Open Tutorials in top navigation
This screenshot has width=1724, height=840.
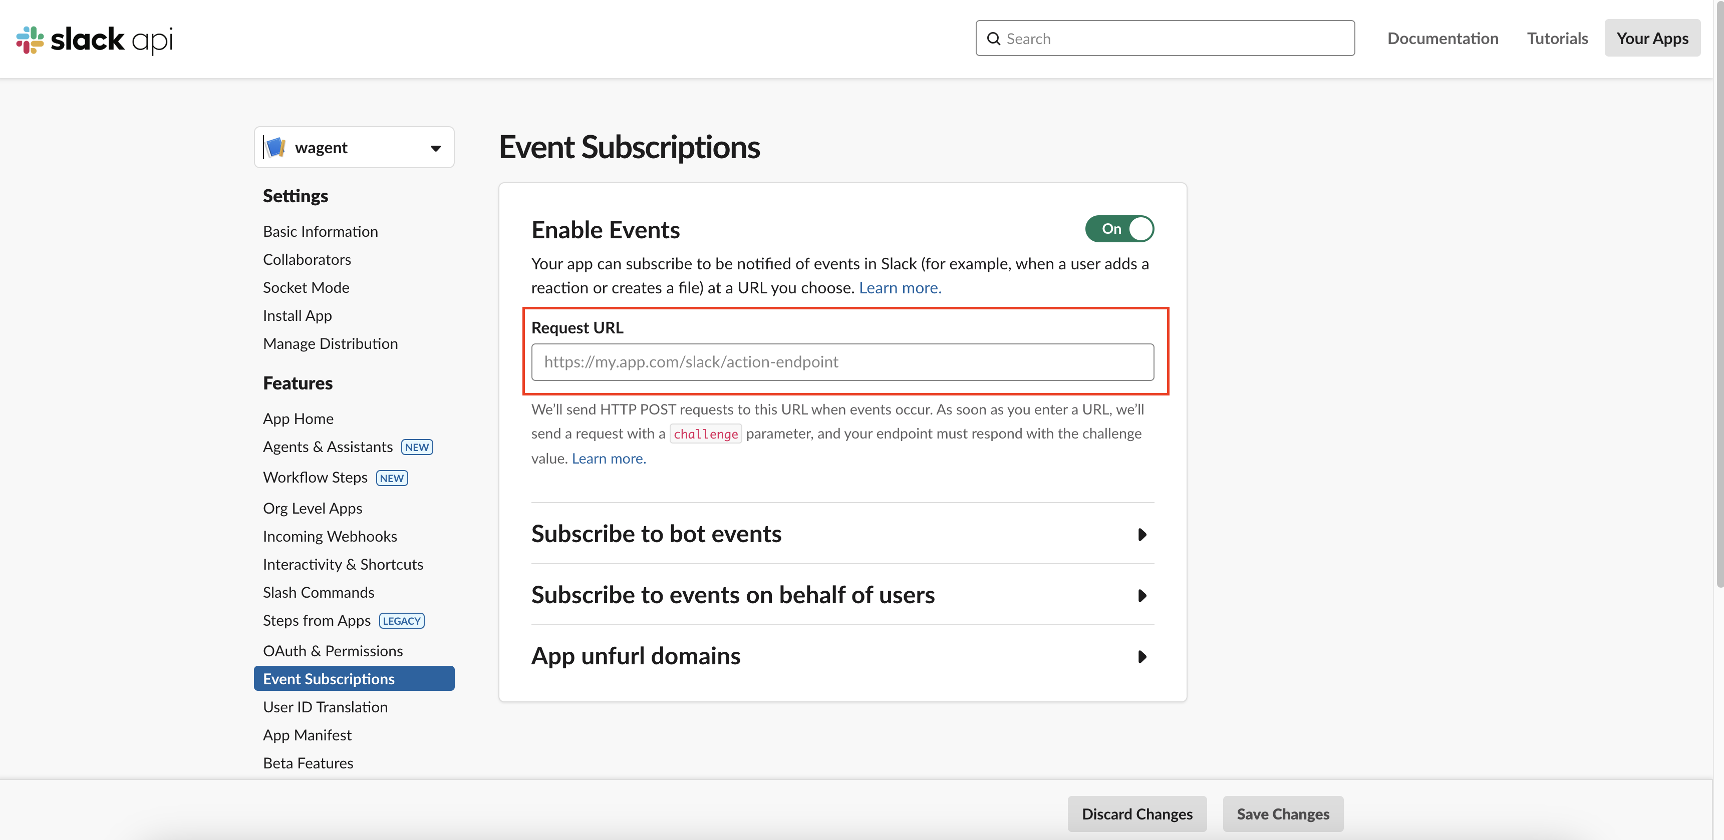tap(1557, 38)
